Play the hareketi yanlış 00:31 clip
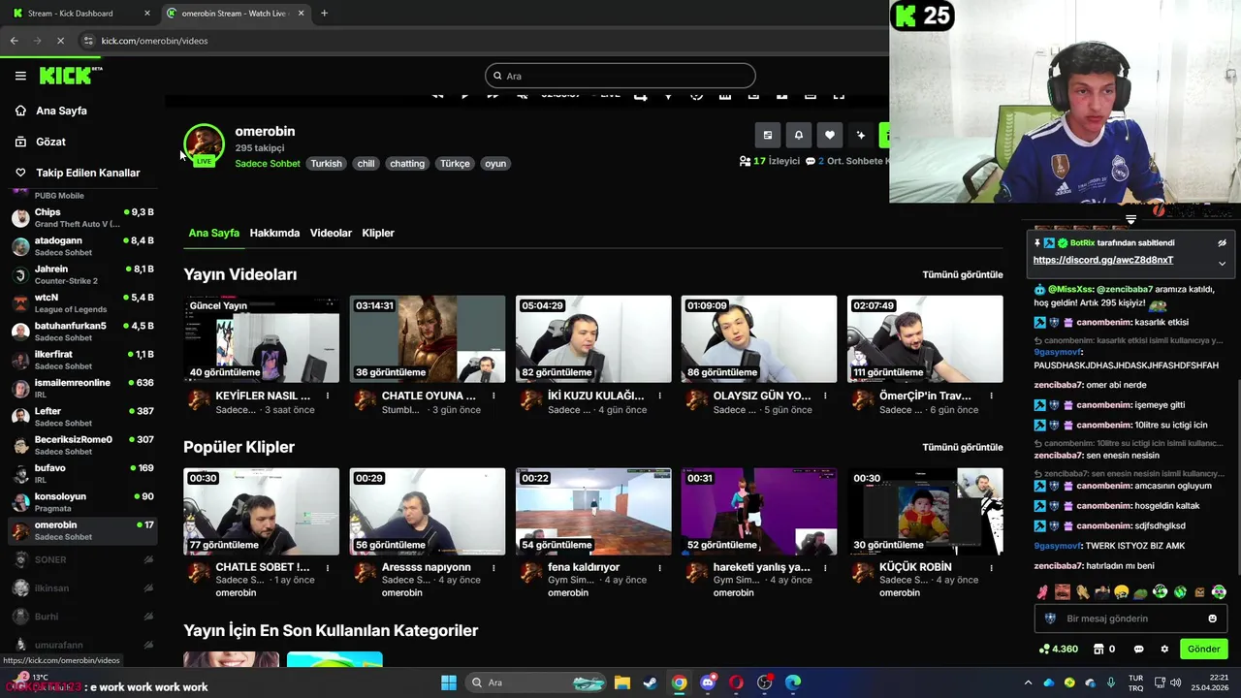The width and height of the screenshot is (1241, 698). [x=759, y=512]
